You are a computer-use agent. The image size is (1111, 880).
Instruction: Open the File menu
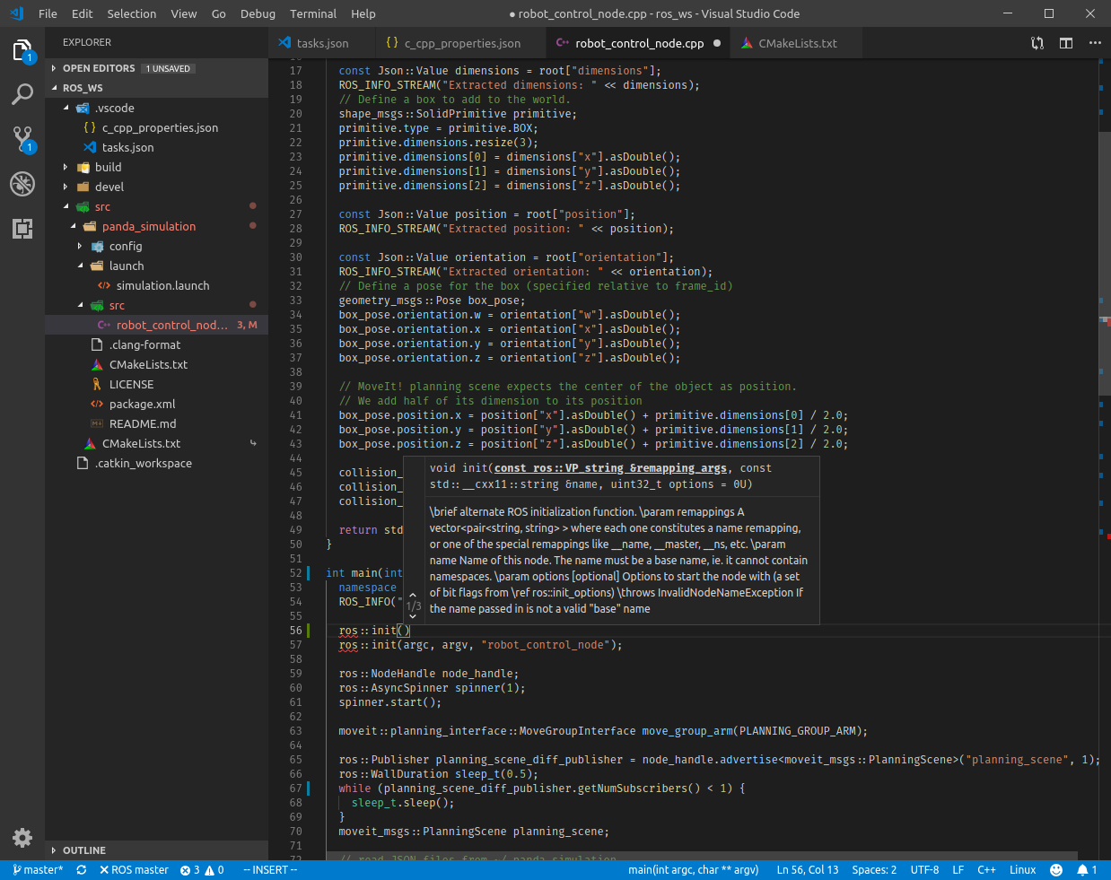(48, 13)
